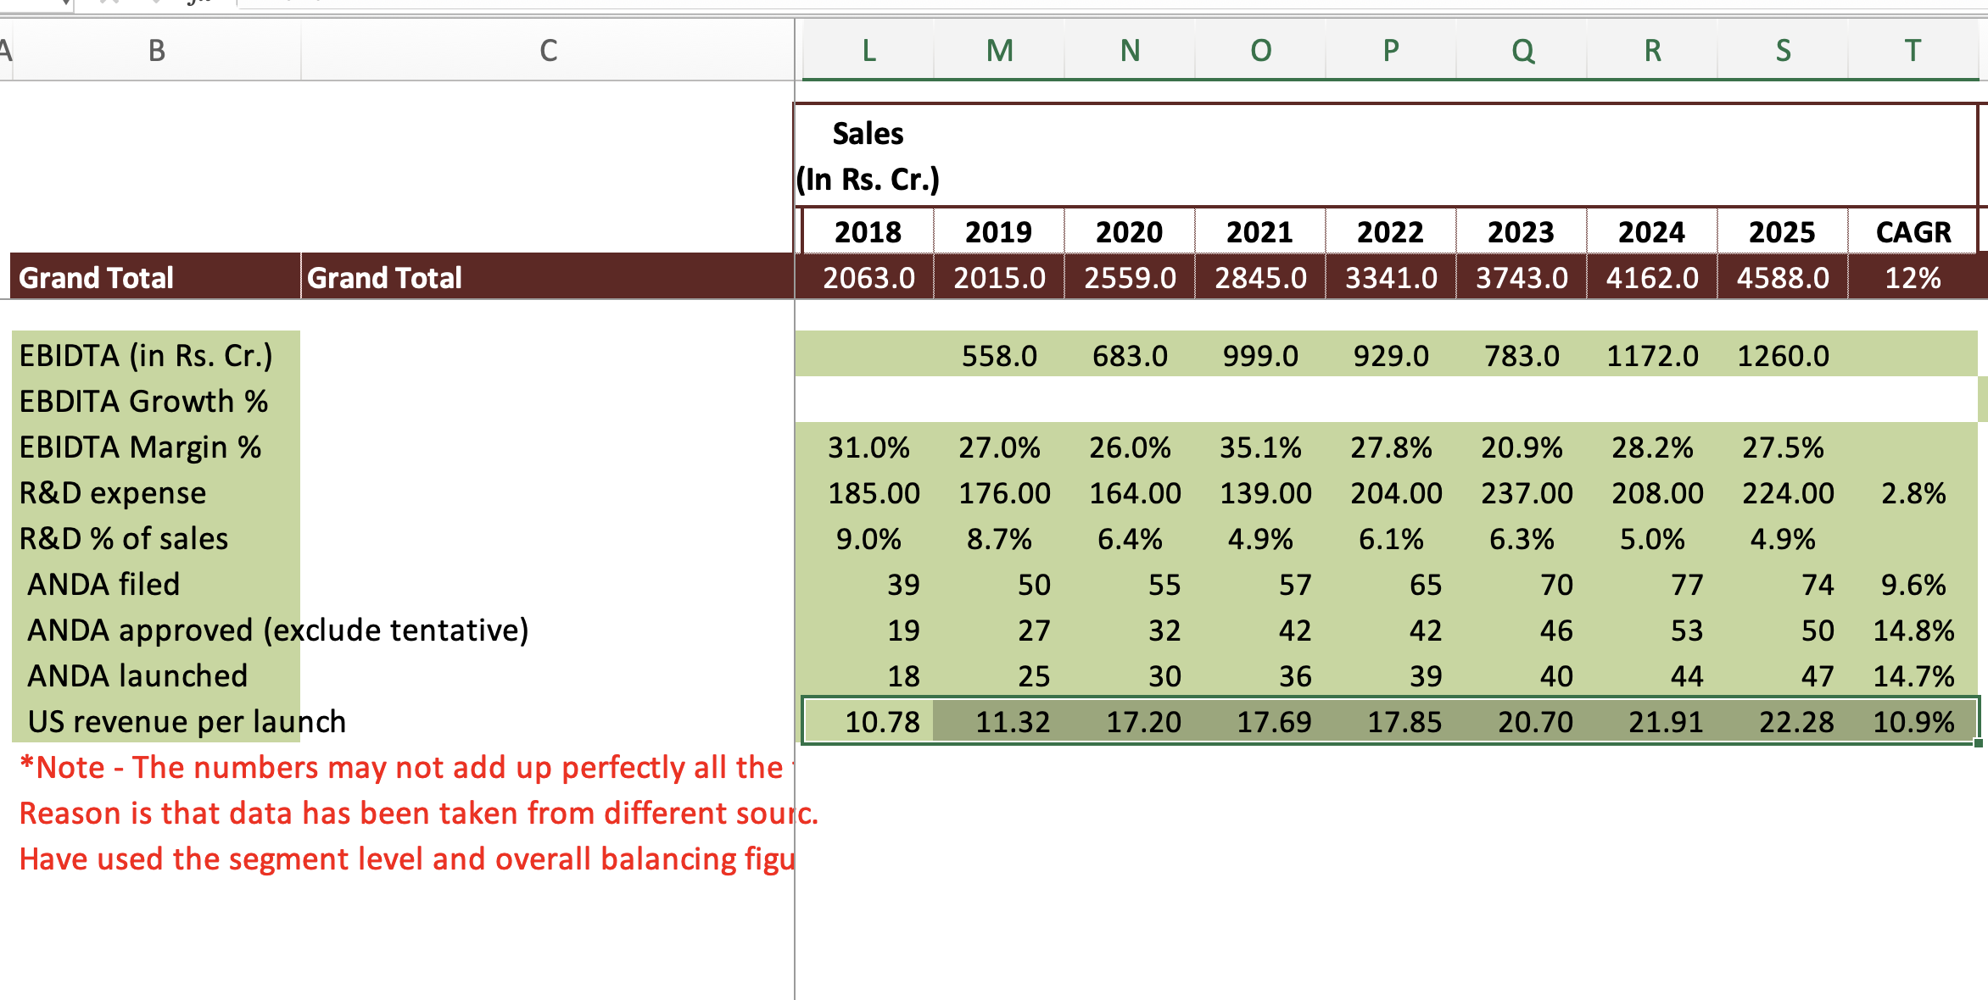Click the Sales (In Rs. Cr.) header cell
The image size is (1988, 1000).
pyautogui.click(x=868, y=156)
